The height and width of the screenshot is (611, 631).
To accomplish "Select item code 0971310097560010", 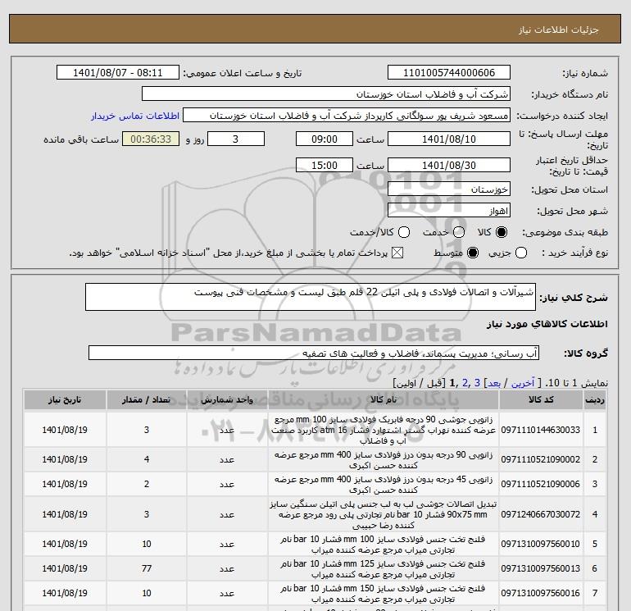I will click(541, 544).
